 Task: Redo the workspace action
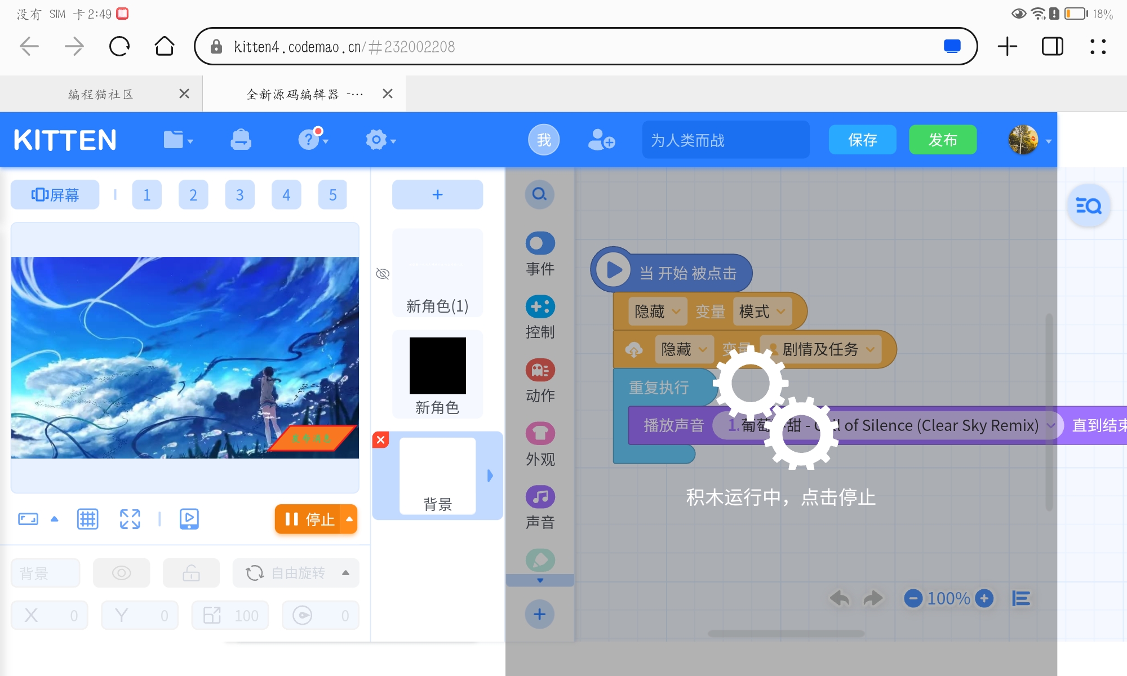[873, 598]
